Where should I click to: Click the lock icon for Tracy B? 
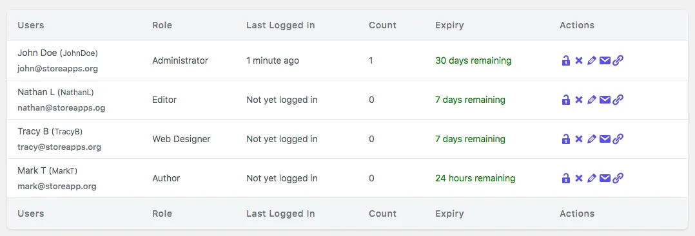(565, 139)
